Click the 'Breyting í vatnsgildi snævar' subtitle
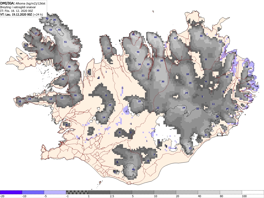The width and height of the screenshot is (264, 198). tap(18, 7)
